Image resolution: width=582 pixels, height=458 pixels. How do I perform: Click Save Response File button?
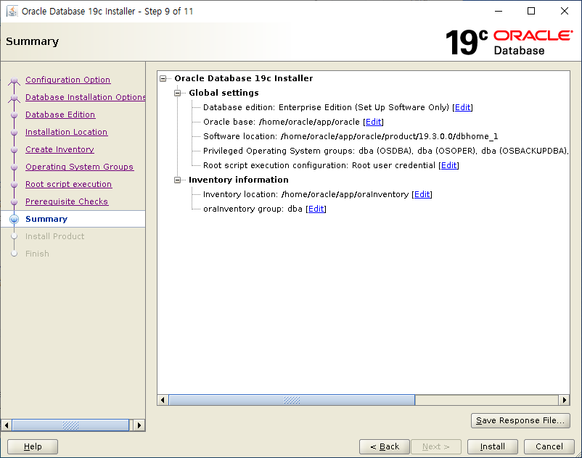coord(520,420)
